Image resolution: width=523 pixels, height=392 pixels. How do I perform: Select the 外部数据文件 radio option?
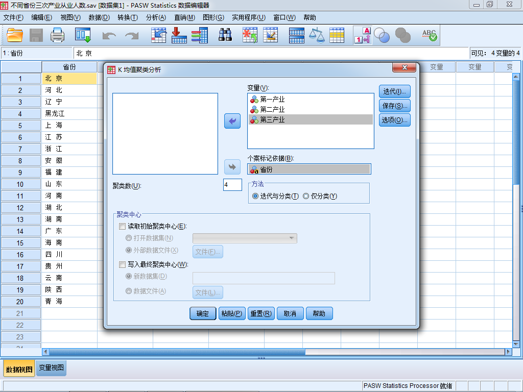128,250
